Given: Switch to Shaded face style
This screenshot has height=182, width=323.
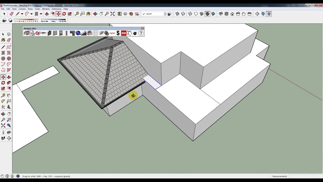Looking at the screenshot, I should pyautogui.click(x=202, y=14).
